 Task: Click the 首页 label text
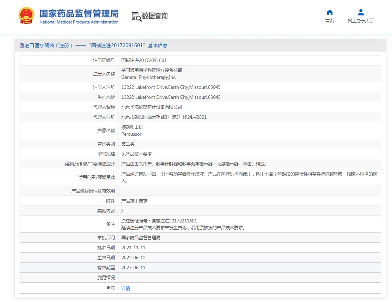point(329,21)
